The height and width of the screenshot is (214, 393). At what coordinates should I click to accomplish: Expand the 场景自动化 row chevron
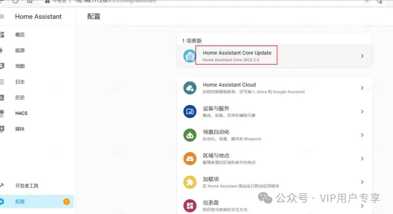pos(362,135)
